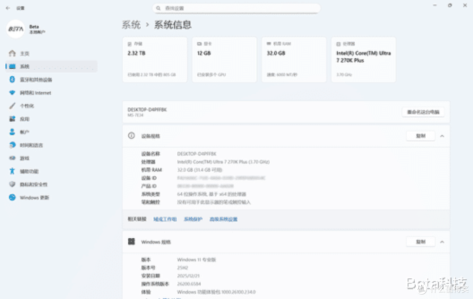Image resolution: width=473 pixels, height=299 pixels.
Task: Navigate to 隐私和安全性 page
Action: tap(51, 184)
